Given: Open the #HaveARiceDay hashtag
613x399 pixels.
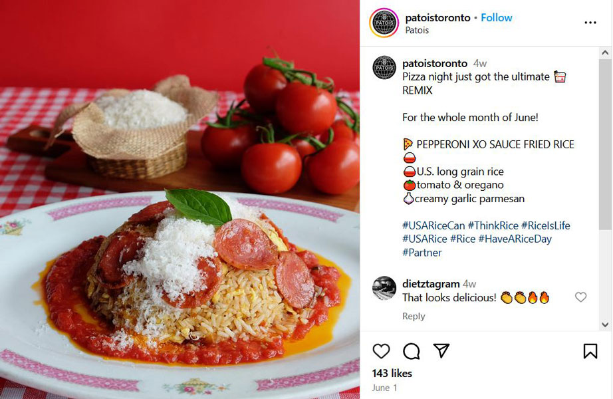Looking at the screenshot, I should [x=515, y=239].
